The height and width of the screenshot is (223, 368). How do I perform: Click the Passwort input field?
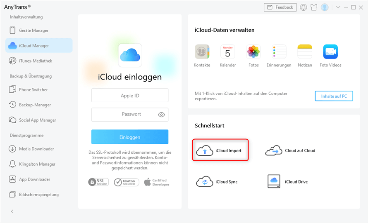coord(130,115)
